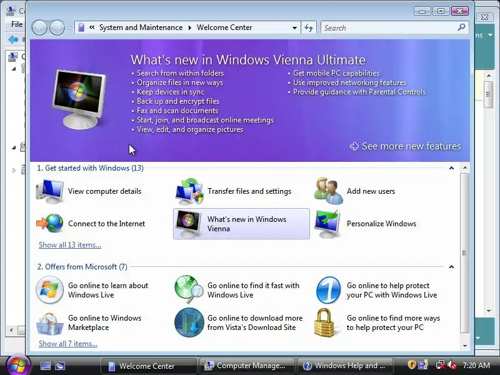Viewport: 500px width, 375px height.
Task: Collapse the Get started with Windows section
Action: [x=451, y=168]
